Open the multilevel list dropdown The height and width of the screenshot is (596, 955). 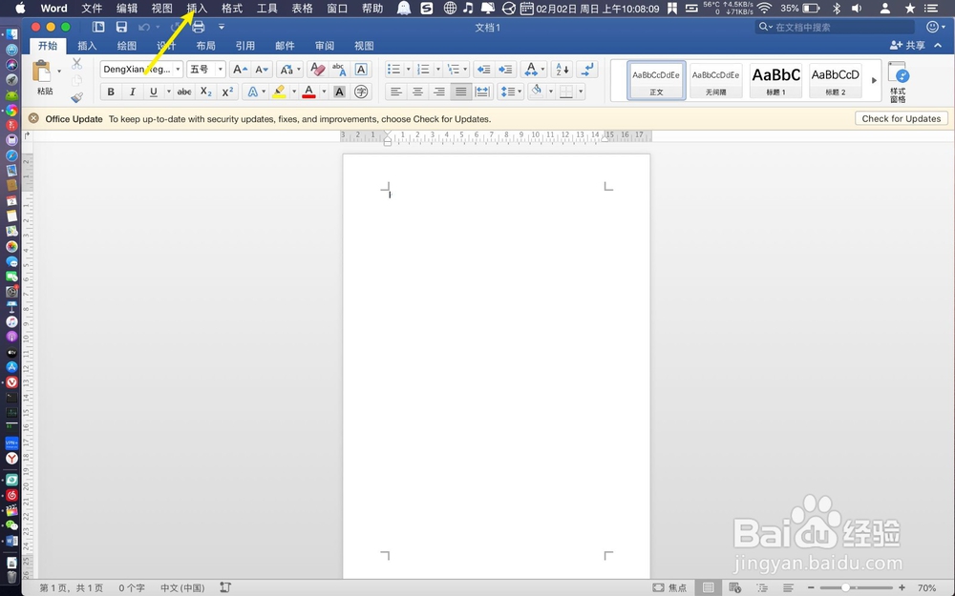click(465, 70)
